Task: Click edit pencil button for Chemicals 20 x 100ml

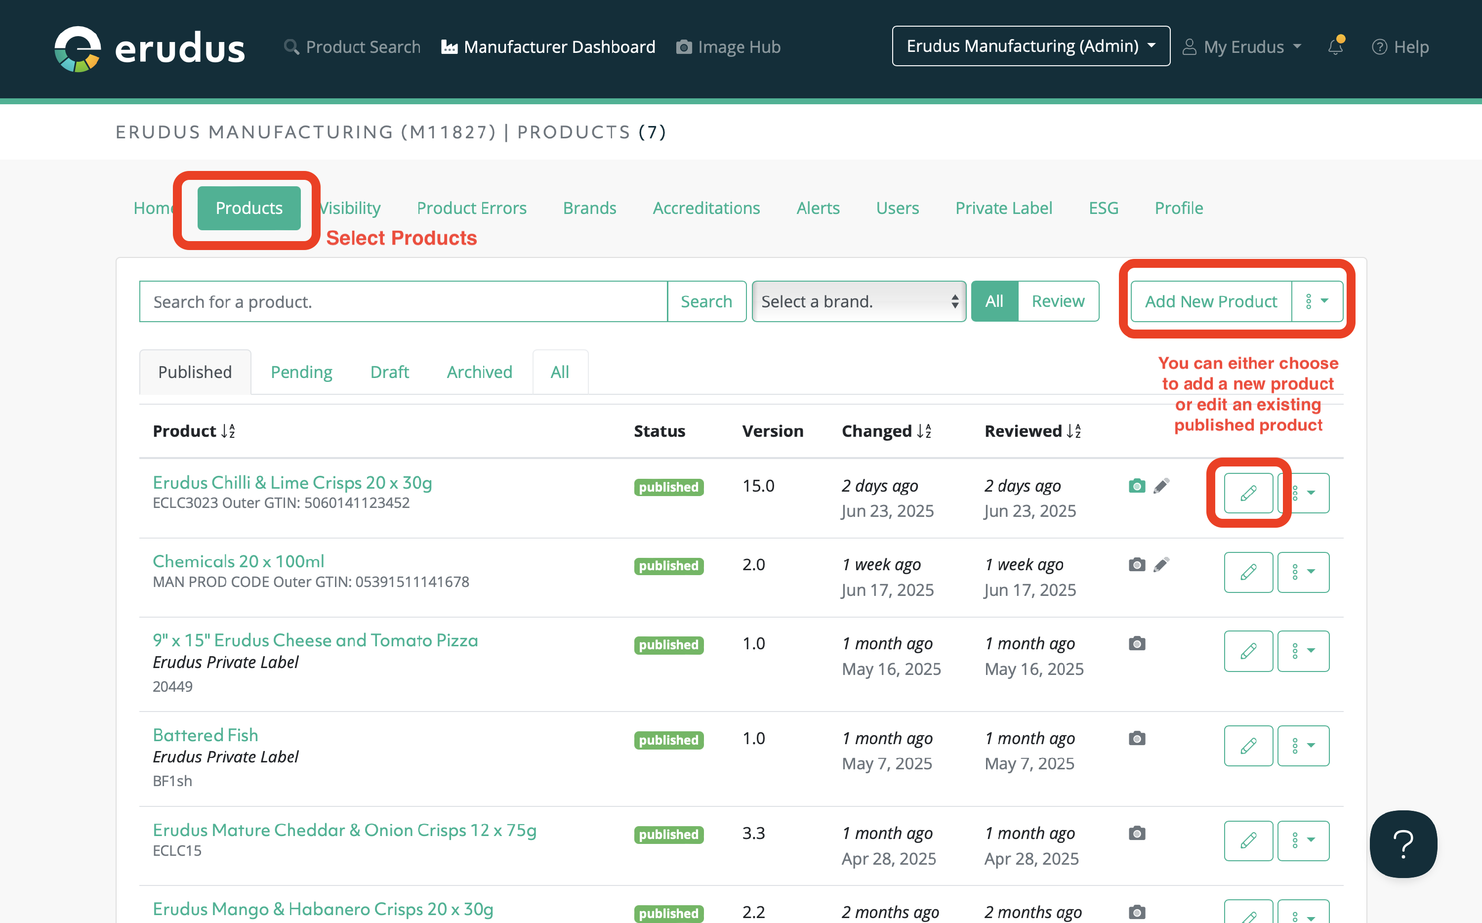Action: (1248, 572)
